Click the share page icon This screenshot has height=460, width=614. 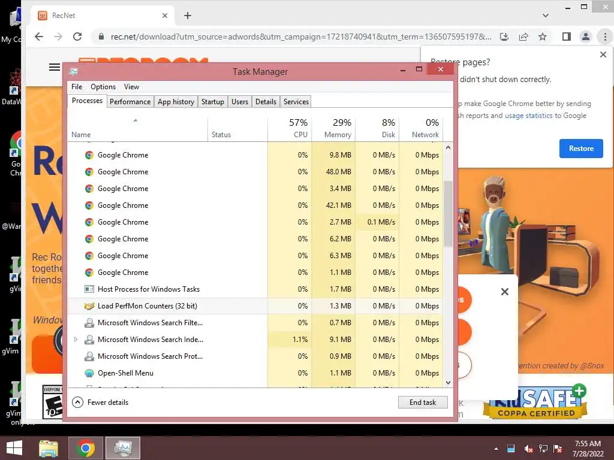[x=523, y=37]
